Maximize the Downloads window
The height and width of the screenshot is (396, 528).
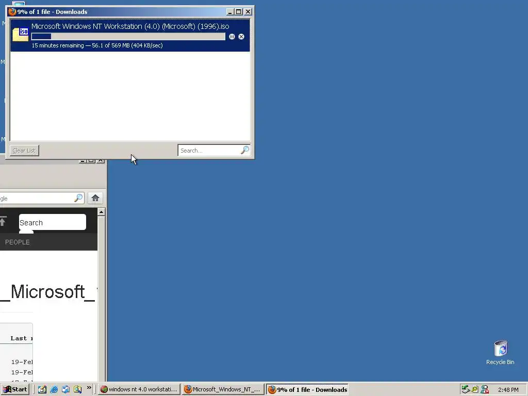(239, 12)
